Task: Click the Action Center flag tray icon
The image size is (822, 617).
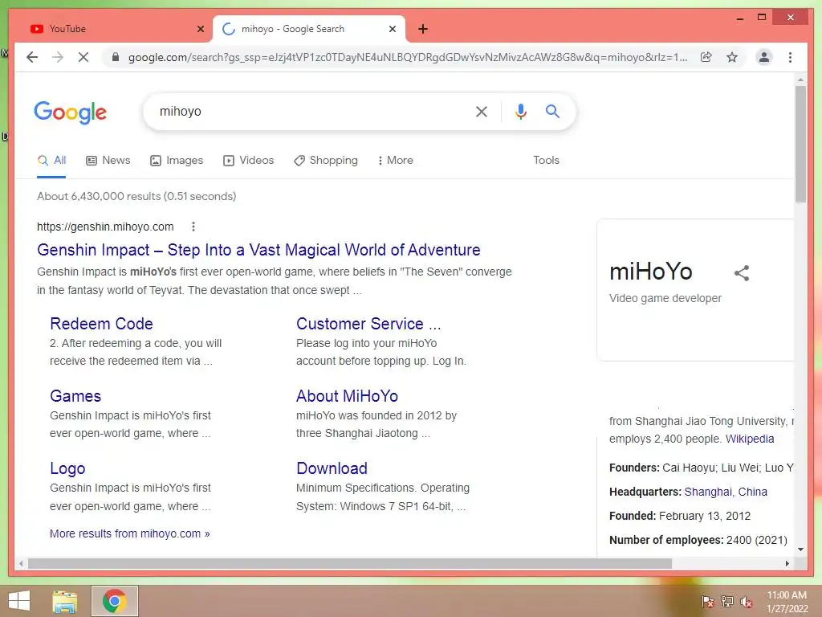Action: (x=707, y=602)
